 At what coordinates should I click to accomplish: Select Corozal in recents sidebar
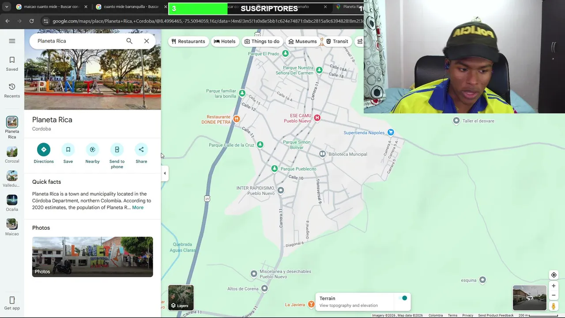click(x=12, y=155)
